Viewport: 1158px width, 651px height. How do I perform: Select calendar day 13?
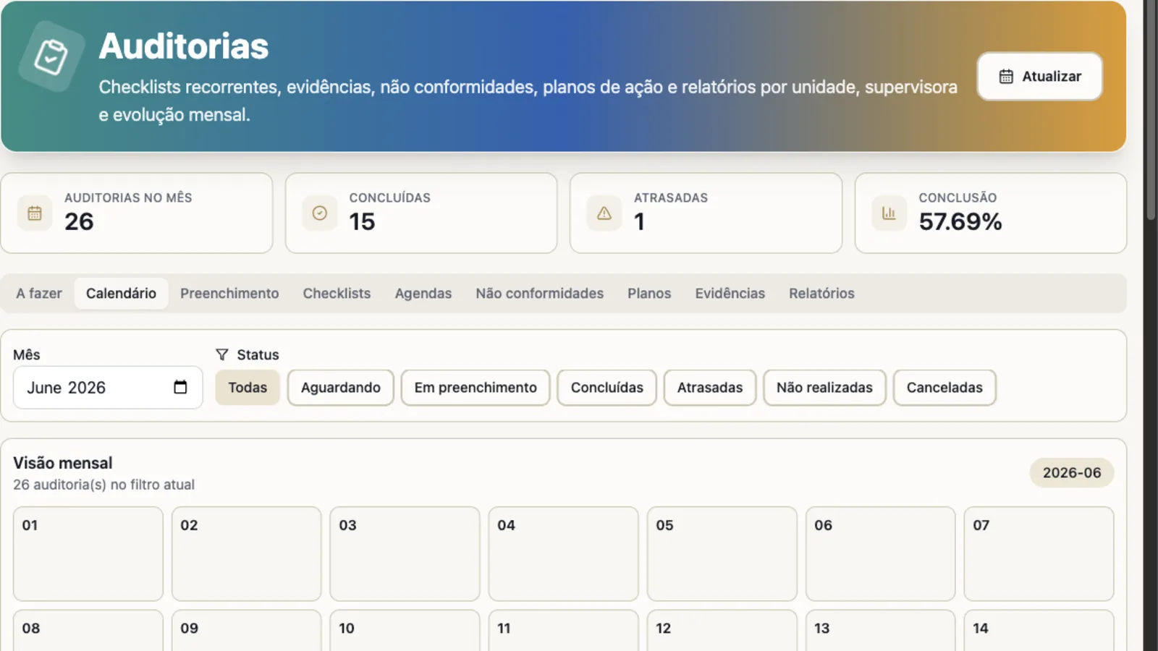click(880, 630)
